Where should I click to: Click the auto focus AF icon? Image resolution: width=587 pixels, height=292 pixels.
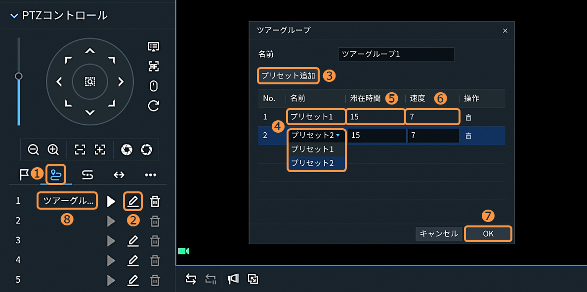[154, 66]
